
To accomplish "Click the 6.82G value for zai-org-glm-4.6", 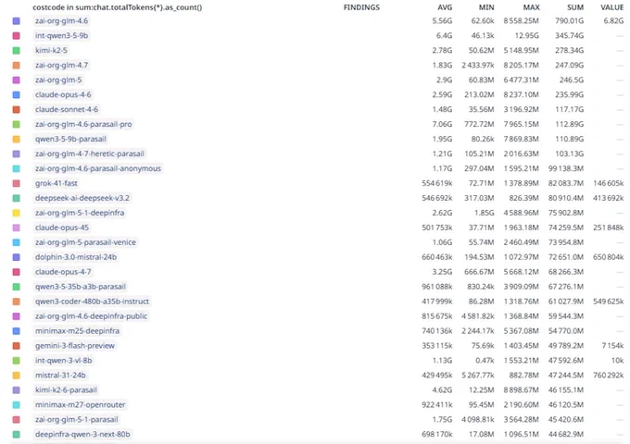I will tap(613, 21).
